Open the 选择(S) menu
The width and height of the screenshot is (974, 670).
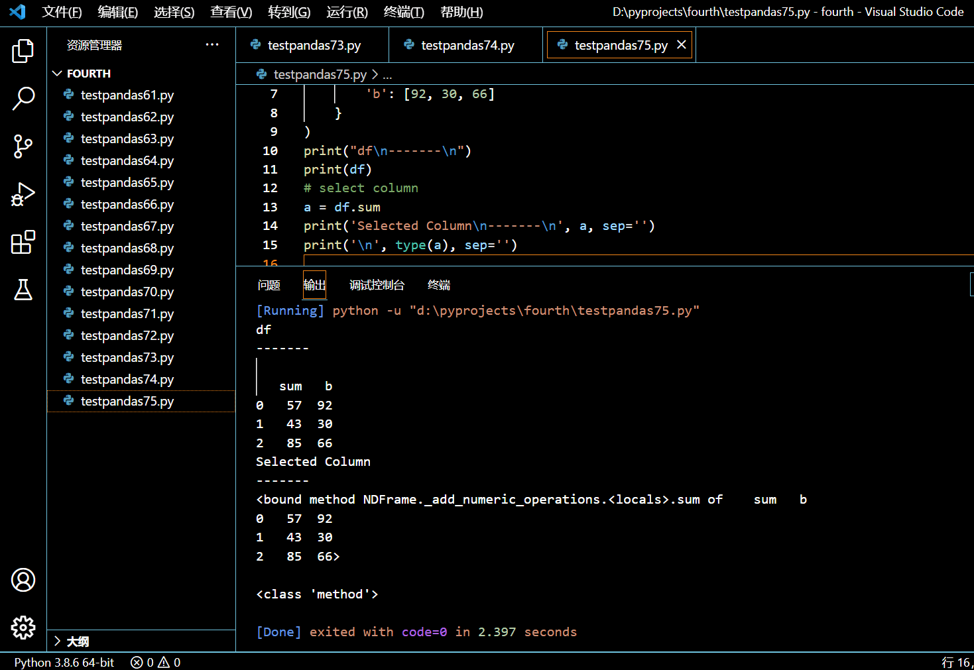pos(174,12)
